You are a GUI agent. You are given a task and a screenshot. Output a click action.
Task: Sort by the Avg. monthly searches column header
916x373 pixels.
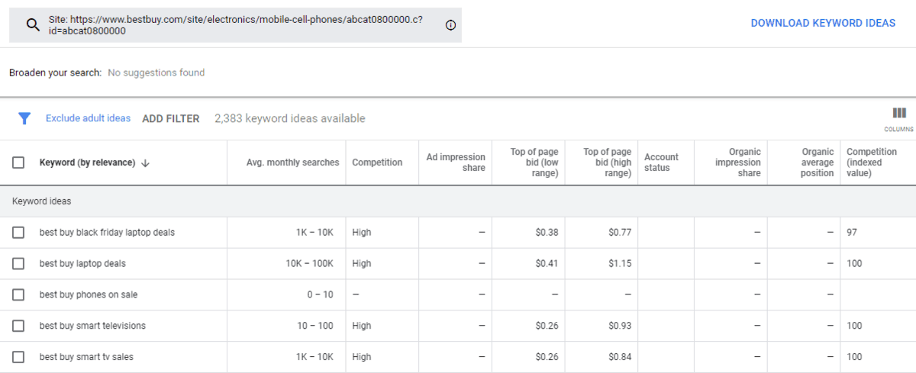click(x=292, y=162)
